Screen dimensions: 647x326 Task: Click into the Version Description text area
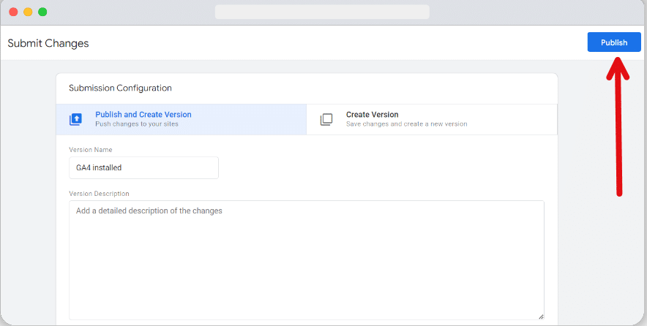307,260
